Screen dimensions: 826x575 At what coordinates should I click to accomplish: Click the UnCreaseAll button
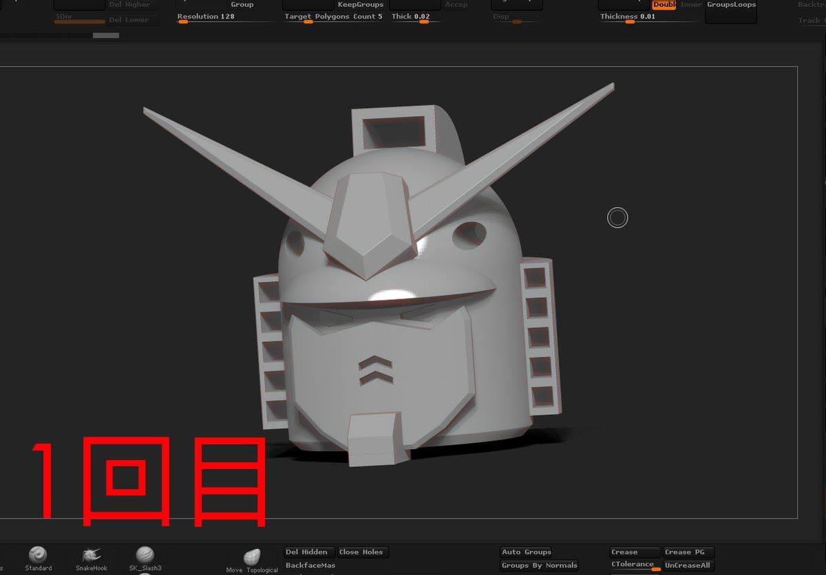(688, 566)
